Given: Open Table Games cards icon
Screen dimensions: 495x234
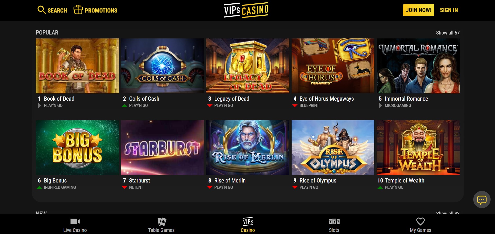Looking at the screenshot, I should [x=162, y=222].
